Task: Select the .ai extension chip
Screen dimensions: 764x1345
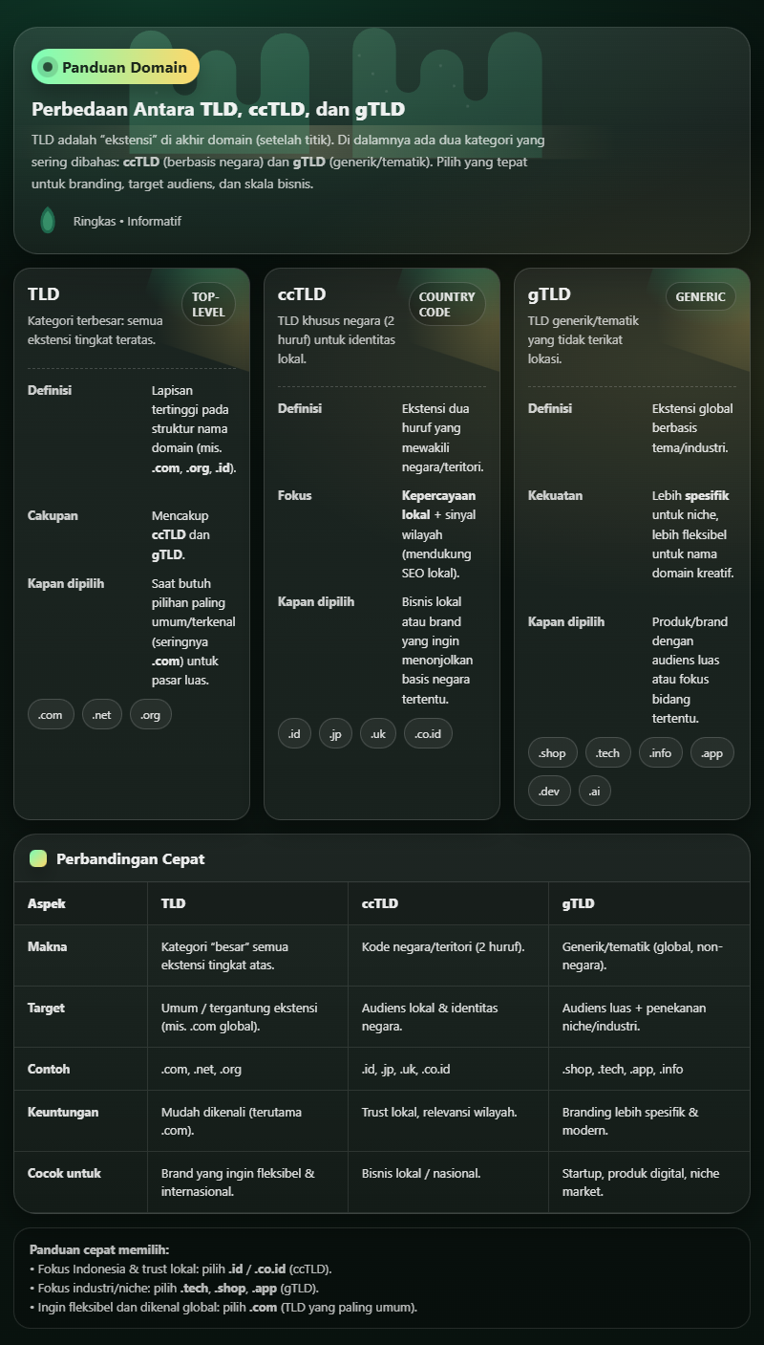Action: pyautogui.click(x=594, y=791)
